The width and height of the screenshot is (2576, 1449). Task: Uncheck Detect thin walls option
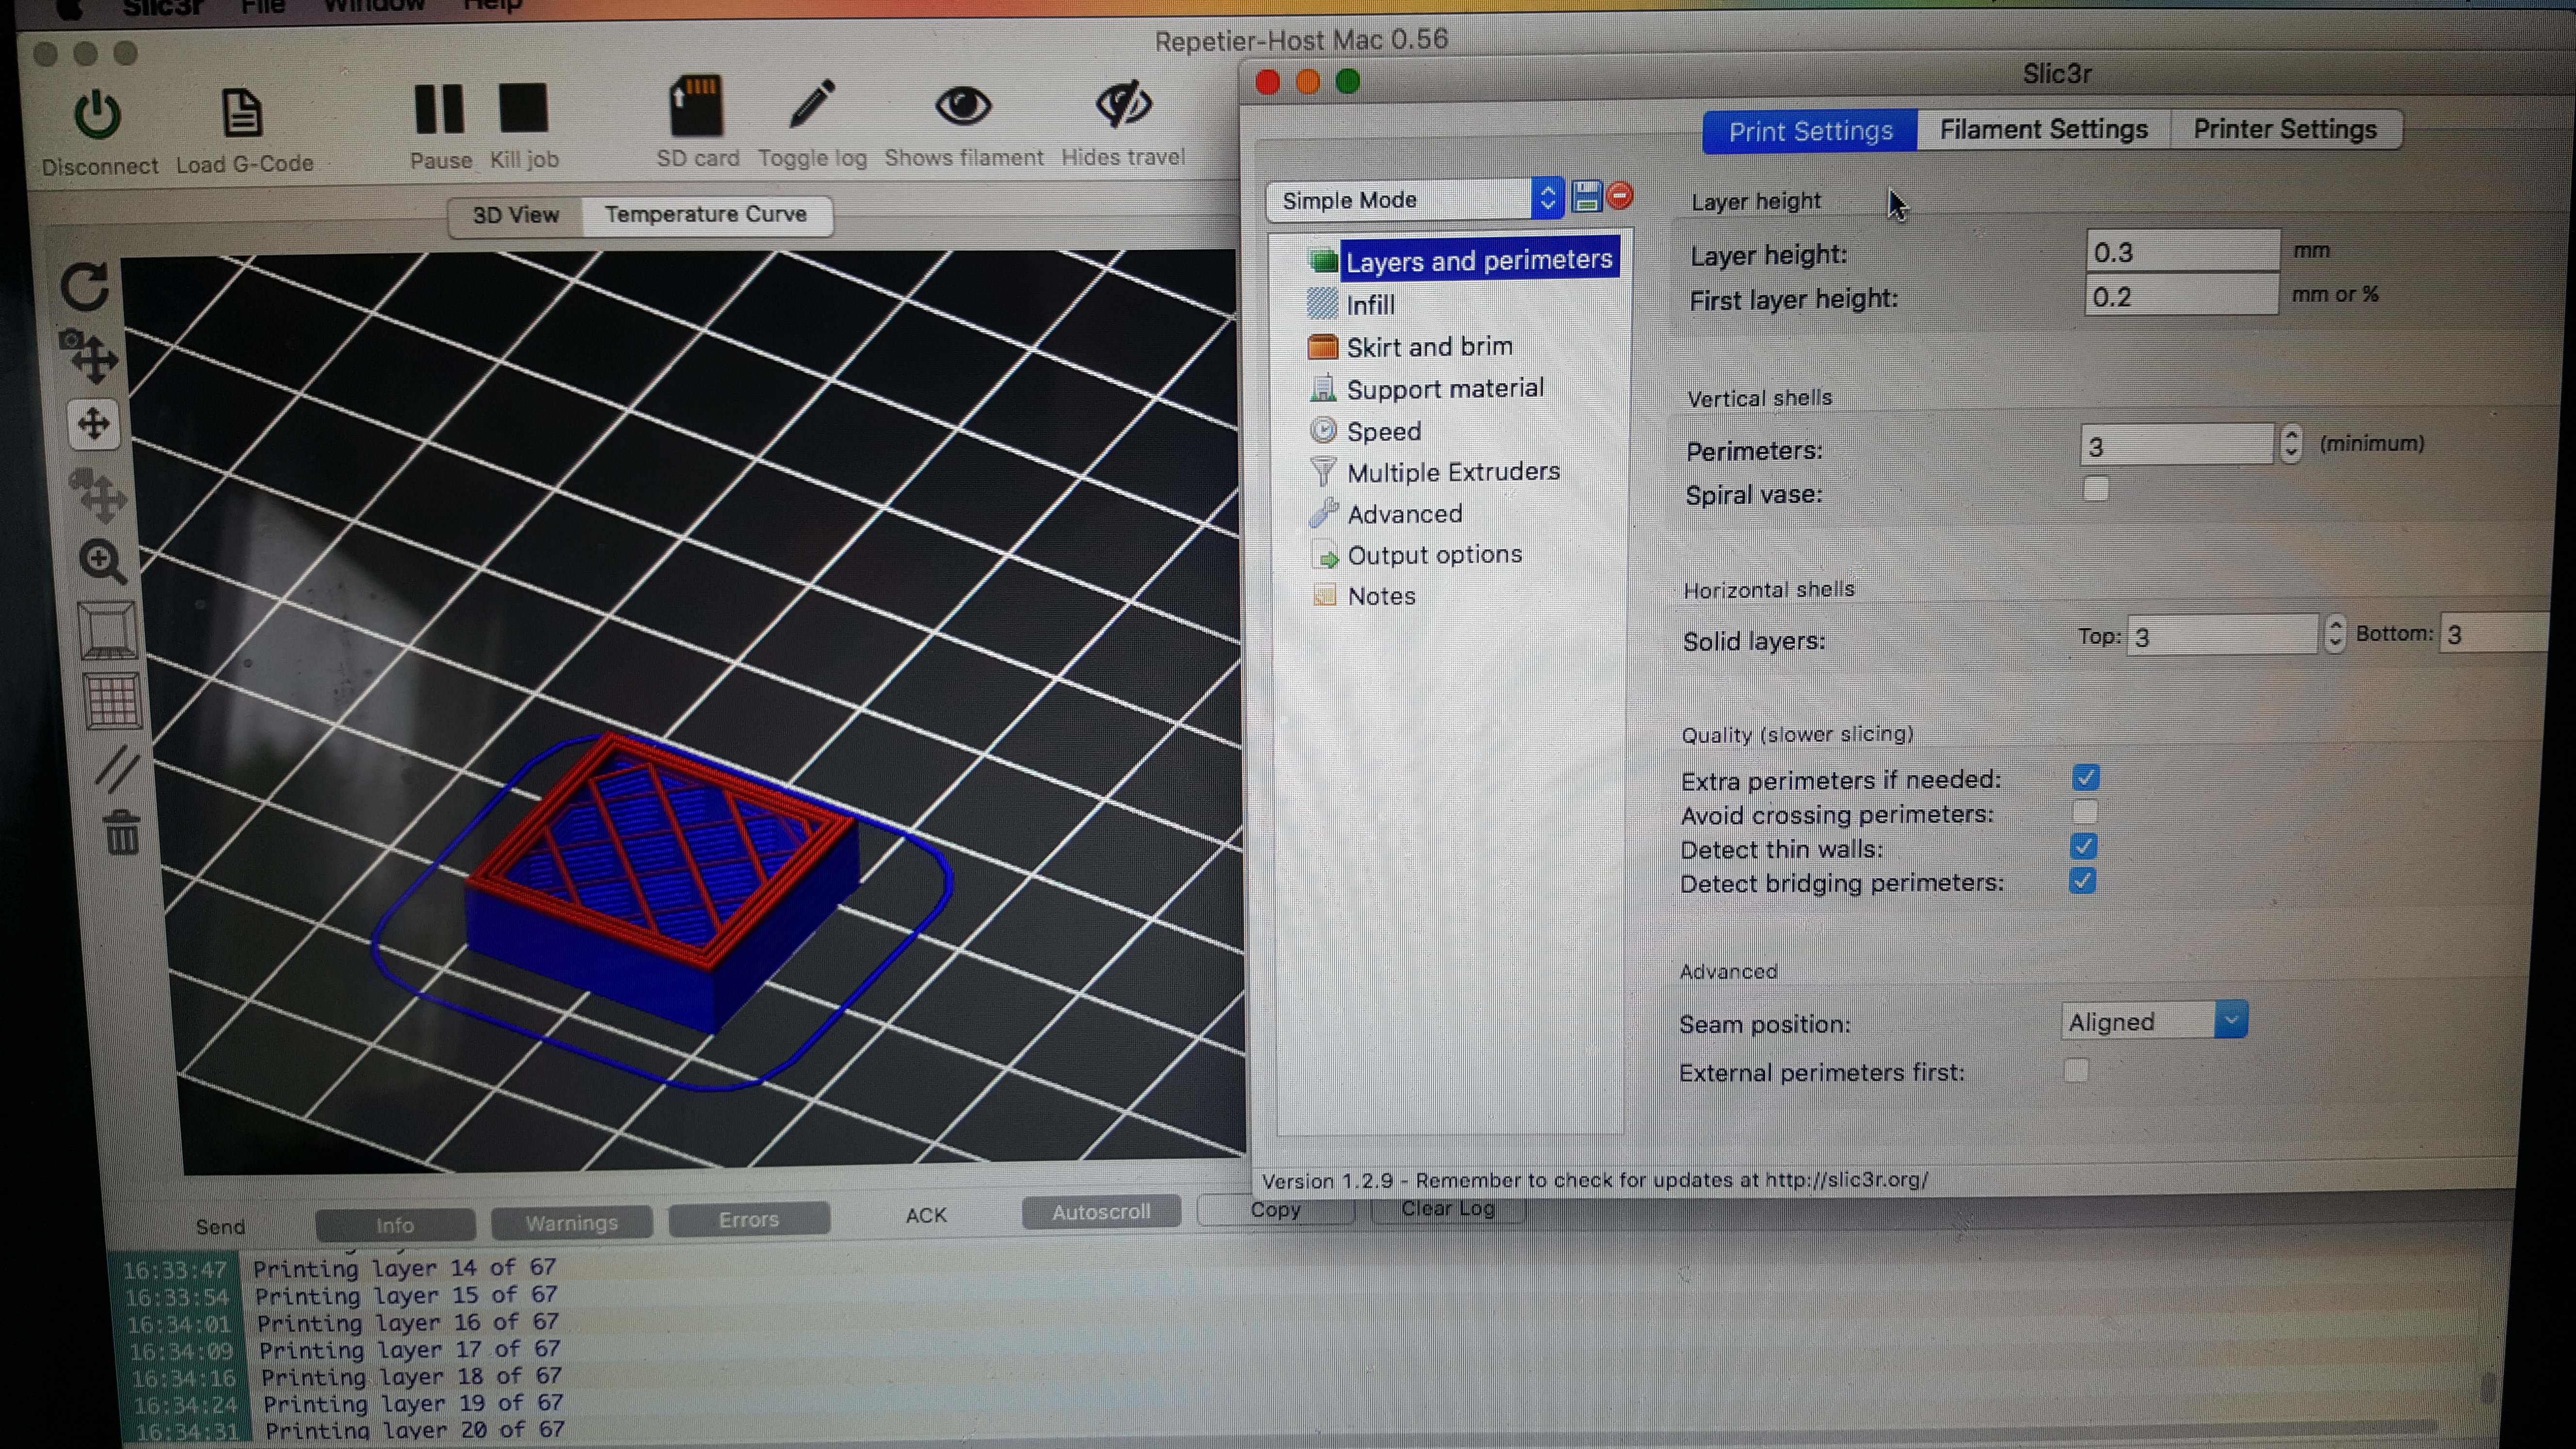coord(2084,846)
